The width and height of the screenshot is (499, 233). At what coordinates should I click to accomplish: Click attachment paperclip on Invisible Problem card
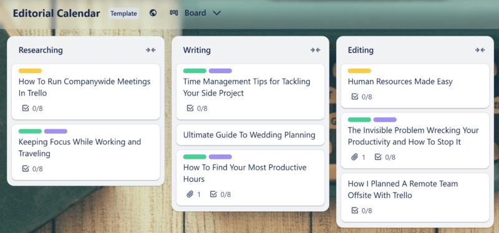pyautogui.click(x=355, y=157)
